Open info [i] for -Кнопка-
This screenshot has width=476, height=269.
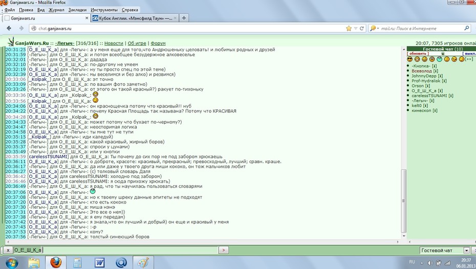click(434, 66)
